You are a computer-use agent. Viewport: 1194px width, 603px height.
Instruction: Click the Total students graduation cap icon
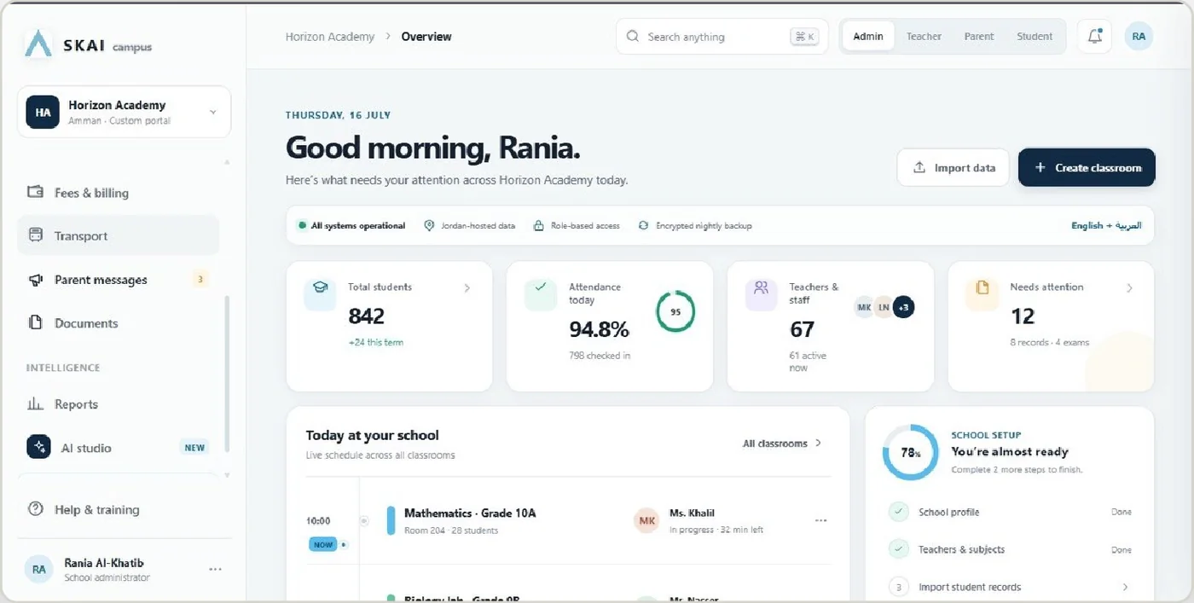pos(320,287)
